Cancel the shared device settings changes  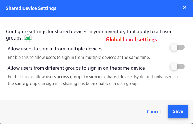pos(154,111)
